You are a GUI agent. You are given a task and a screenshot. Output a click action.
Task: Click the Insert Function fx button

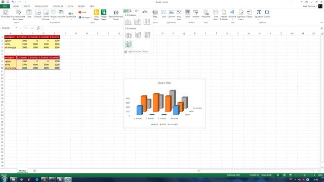tap(38, 28)
